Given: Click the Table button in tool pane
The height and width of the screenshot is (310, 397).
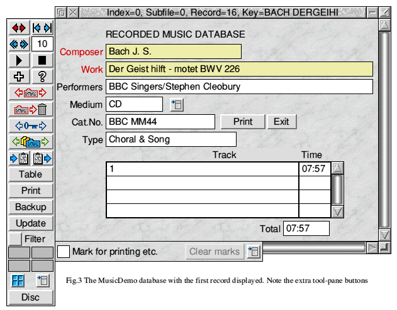Looking at the screenshot, I should [x=31, y=174].
